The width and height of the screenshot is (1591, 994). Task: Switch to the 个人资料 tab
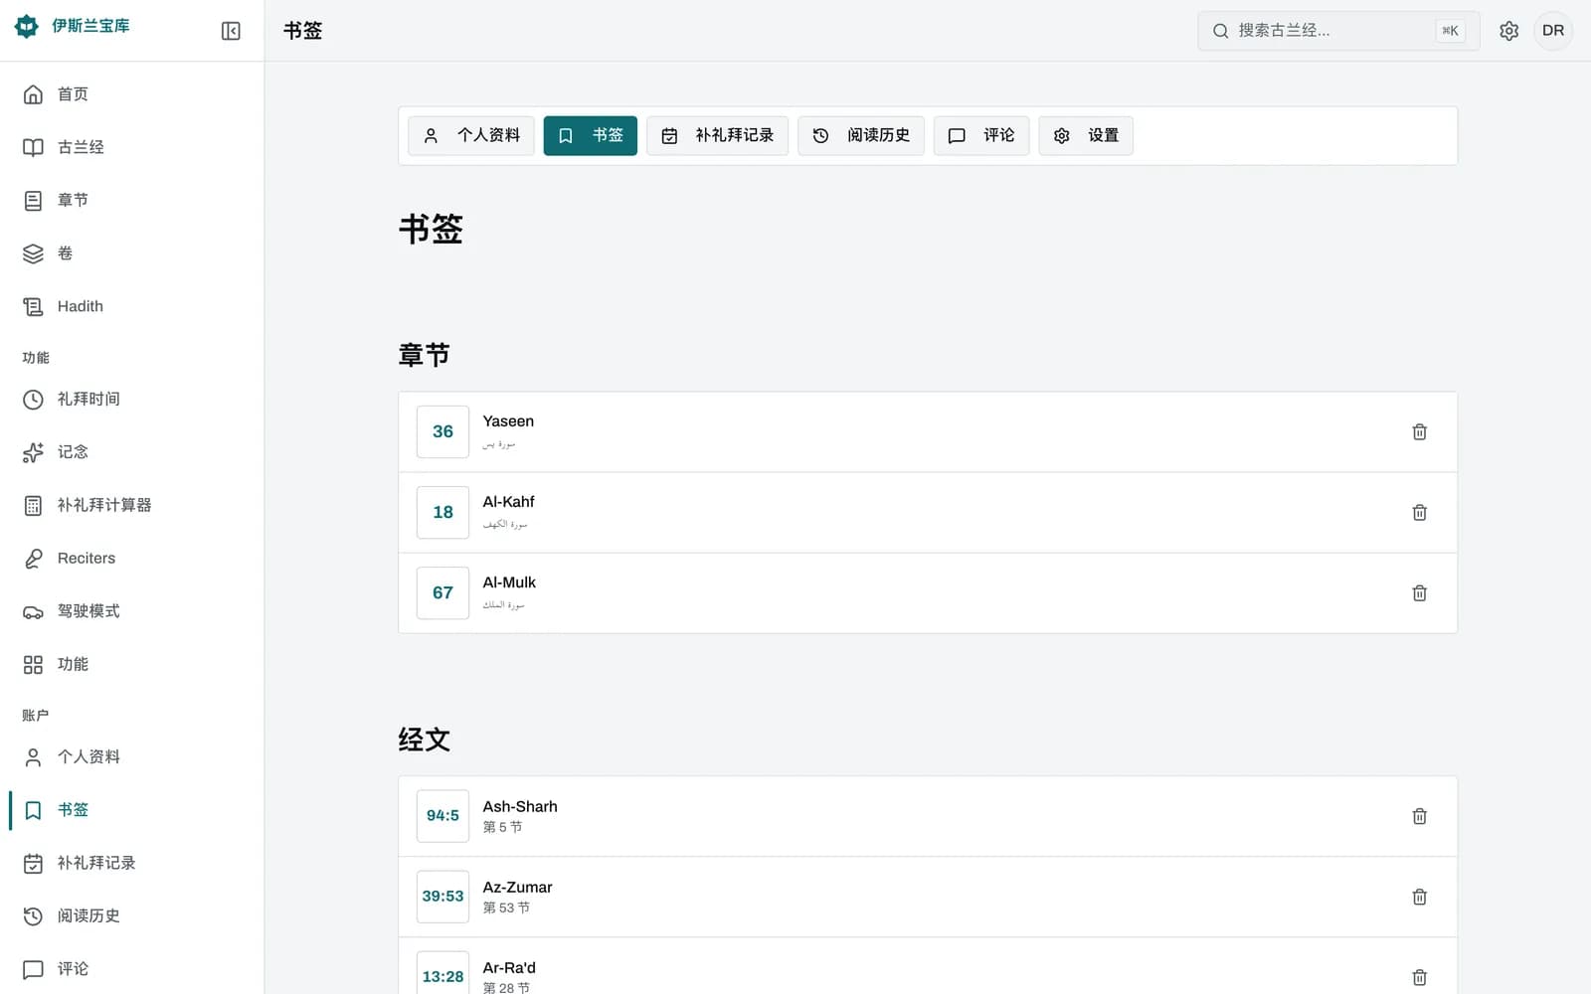pyautogui.click(x=471, y=135)
